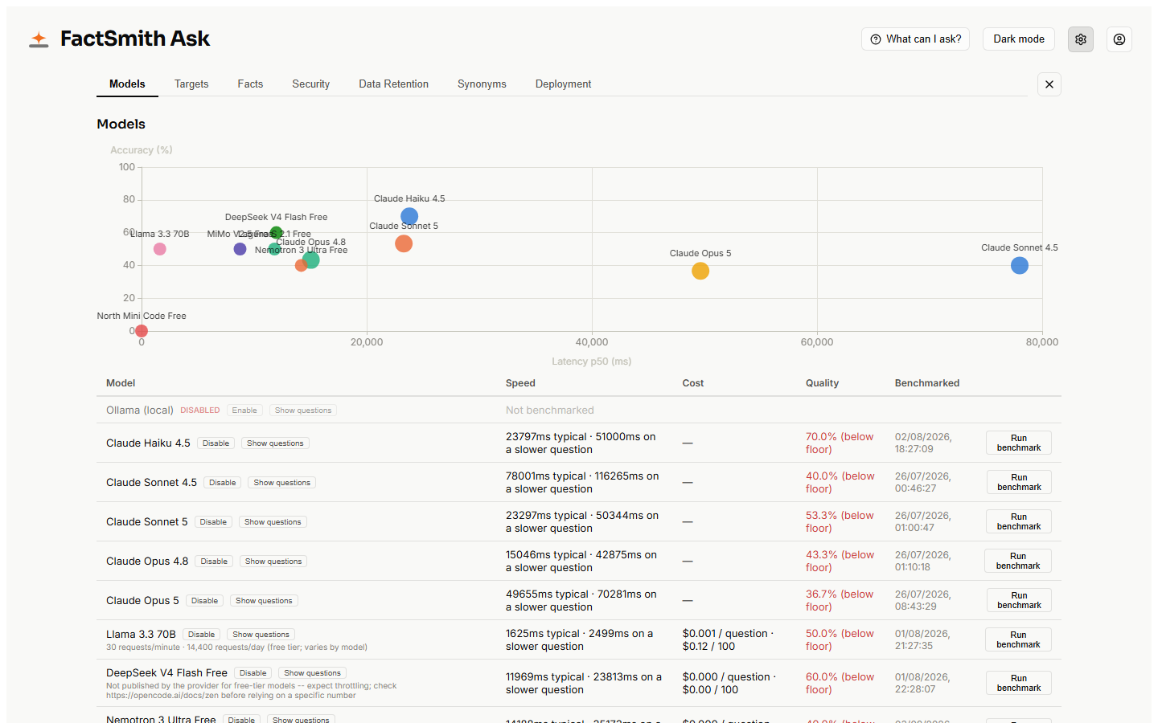Disable the Claude Sonnet 5 model

pos(213,522)
